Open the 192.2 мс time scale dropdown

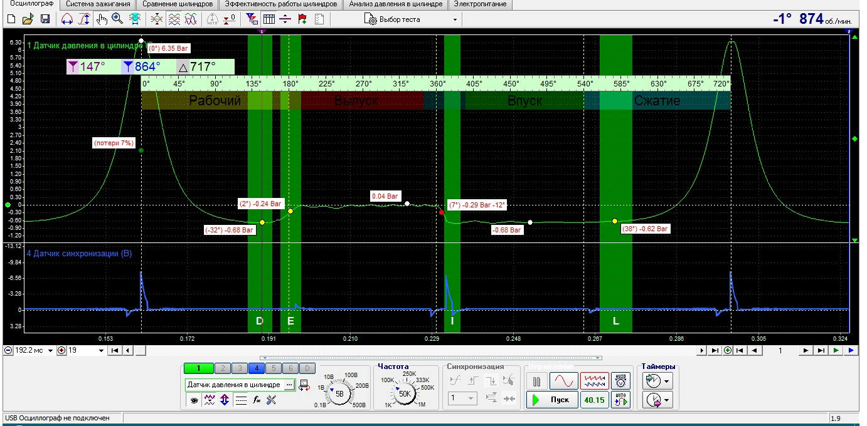pos(51,350)
